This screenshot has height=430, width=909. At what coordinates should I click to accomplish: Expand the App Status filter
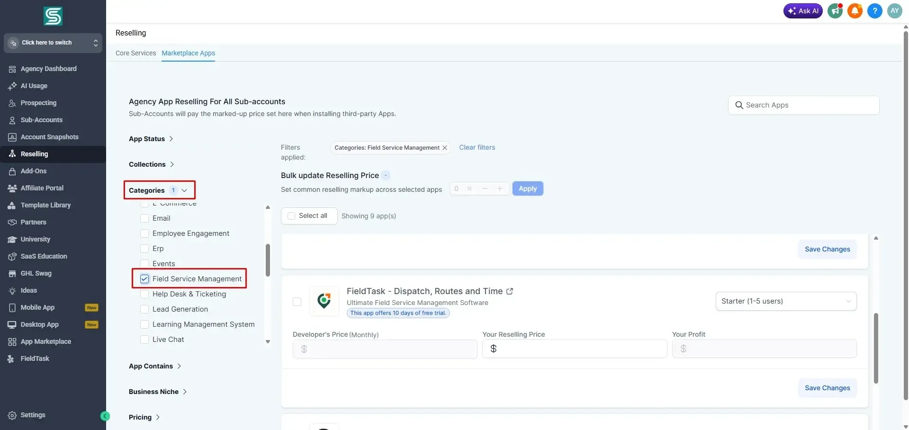coord(151,139)
